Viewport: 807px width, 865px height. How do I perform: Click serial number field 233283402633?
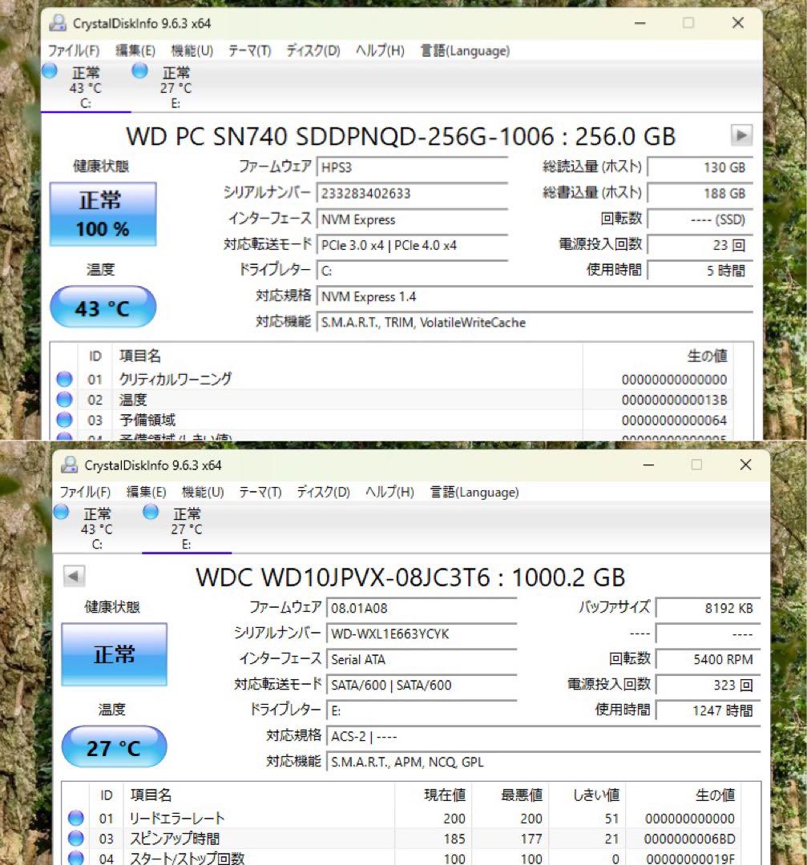[x=412, y=193]
